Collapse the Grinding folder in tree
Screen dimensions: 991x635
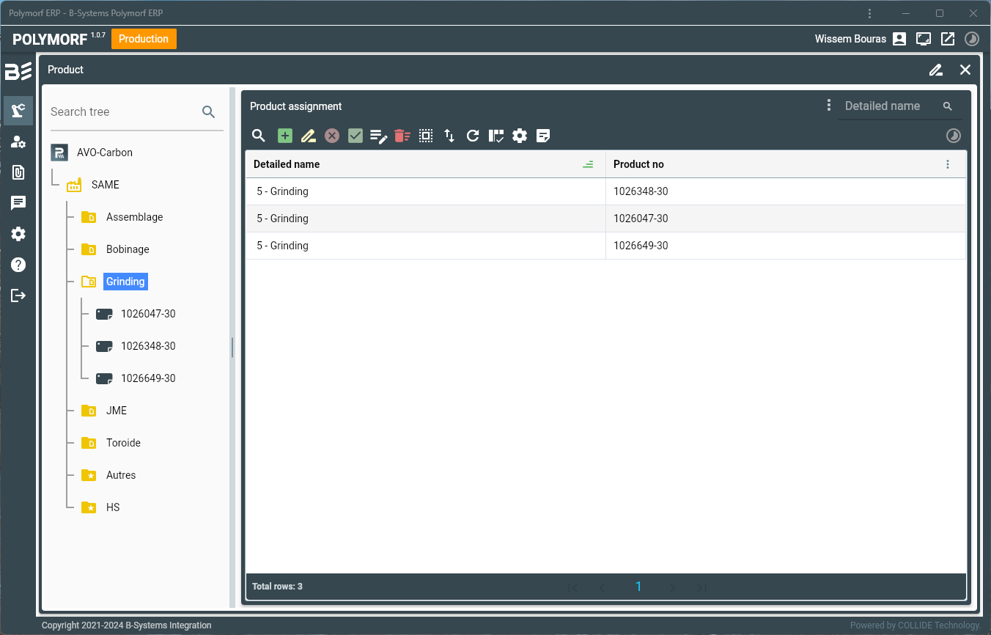[x=89, y=282]
